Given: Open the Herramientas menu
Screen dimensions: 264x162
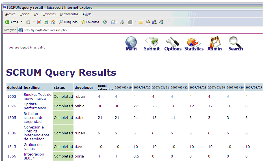Looking at the screenshot, I should pos(69,14).
